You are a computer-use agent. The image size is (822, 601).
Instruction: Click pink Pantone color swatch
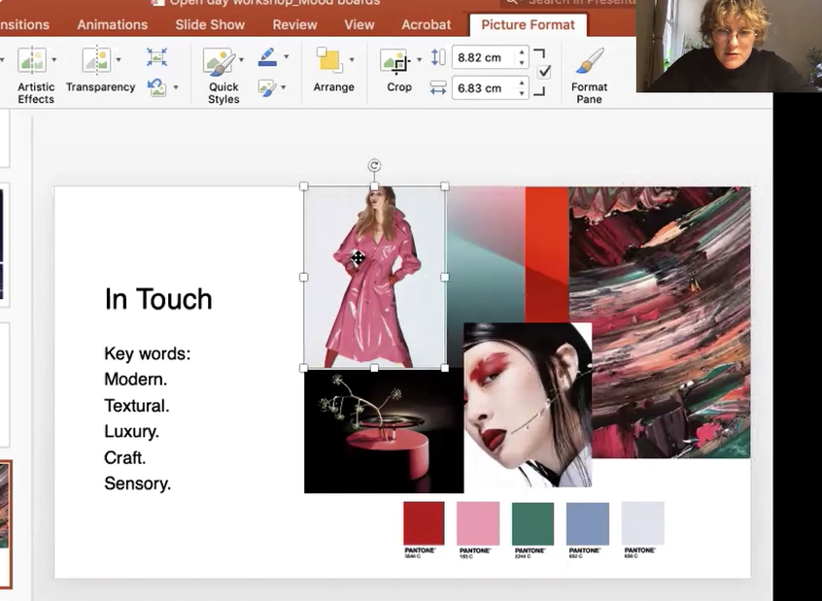point(478,523)
